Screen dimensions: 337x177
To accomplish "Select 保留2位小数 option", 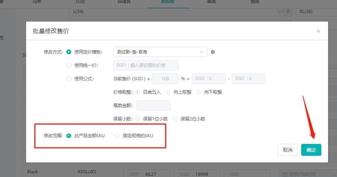I will (175, 119).
